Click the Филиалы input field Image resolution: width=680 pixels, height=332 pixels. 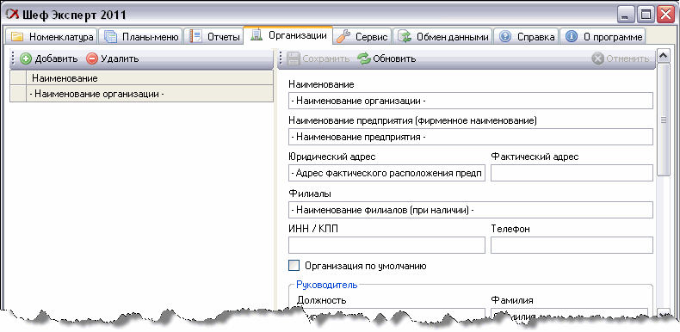tap(471, 210)
